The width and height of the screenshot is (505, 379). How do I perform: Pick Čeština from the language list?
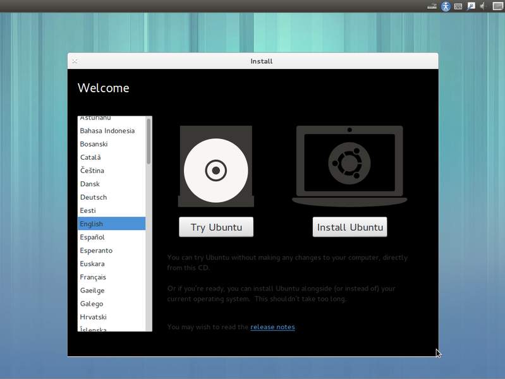point(111,171)
